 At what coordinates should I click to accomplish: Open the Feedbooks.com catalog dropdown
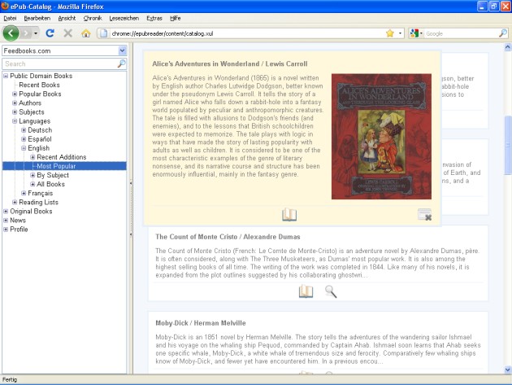pos(122,50)
